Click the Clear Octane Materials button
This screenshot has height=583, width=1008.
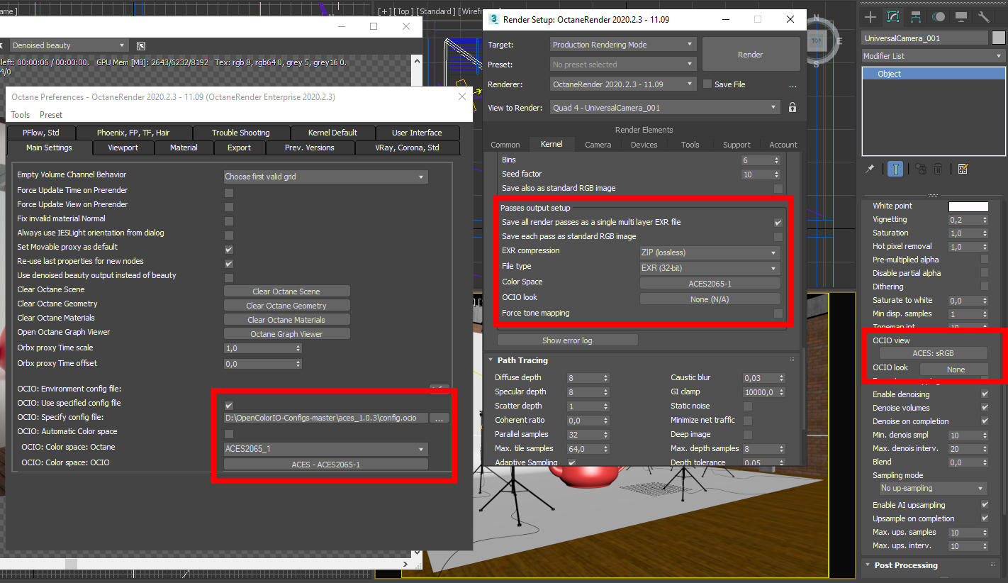286,320
